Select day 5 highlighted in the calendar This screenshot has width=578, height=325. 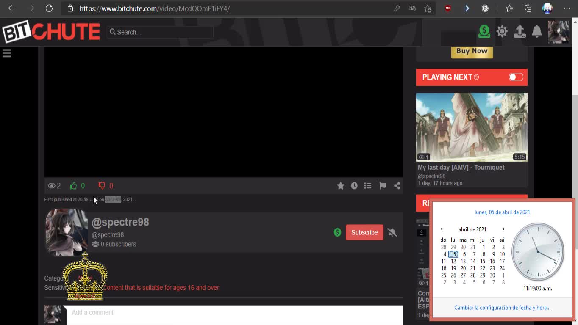coord(453,254)
